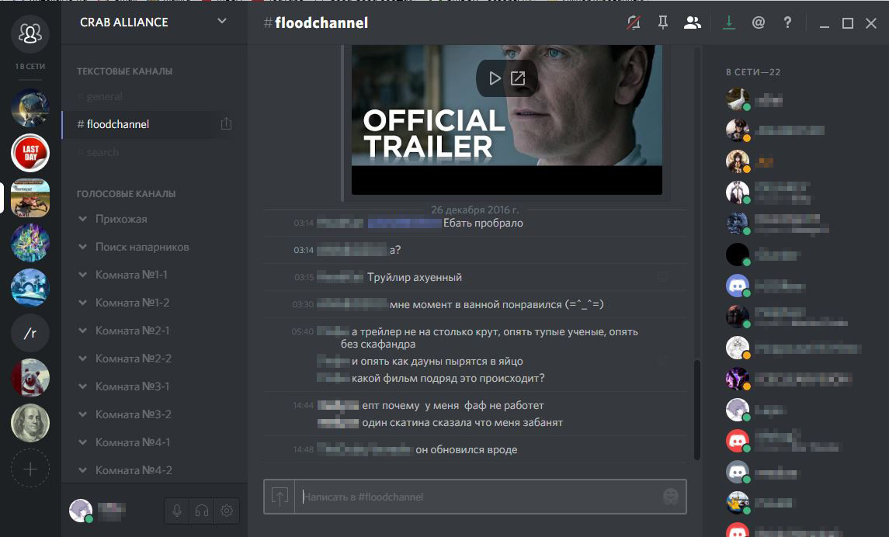Open pinned messages via the pin icon

coord(662,23)
